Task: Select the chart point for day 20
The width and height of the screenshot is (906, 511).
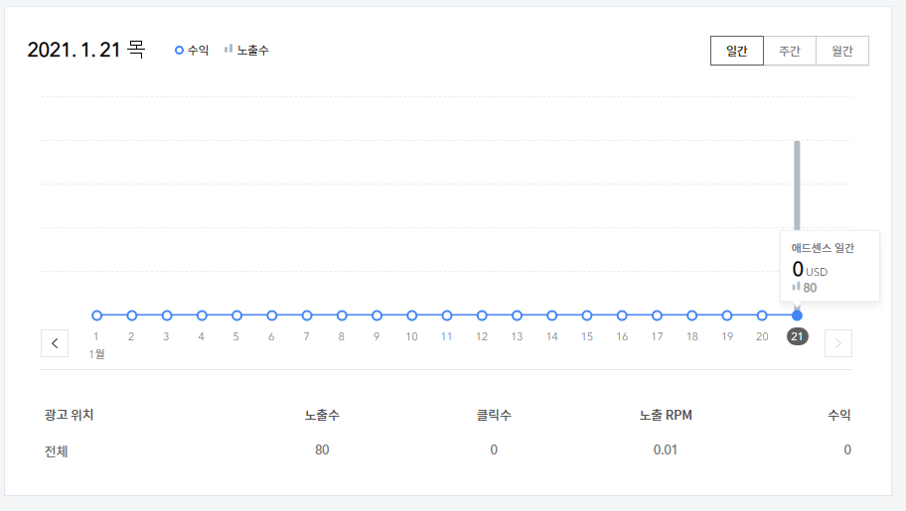Action: [x=762, y=316]
